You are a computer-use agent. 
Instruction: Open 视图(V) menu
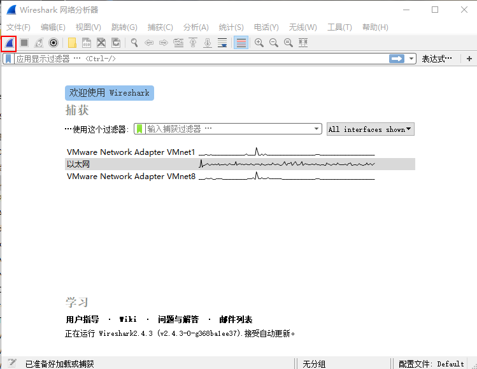coord(89,27)
